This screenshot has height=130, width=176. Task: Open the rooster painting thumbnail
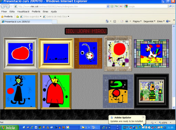(x=151, y=53)
